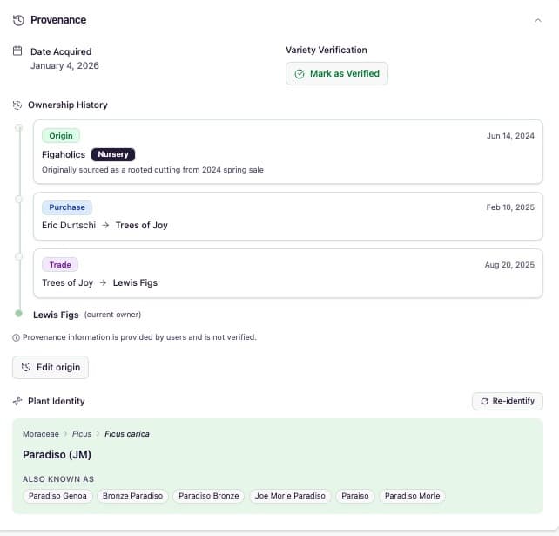Select the Paraiso alias chip

click(x=355, y=496)
